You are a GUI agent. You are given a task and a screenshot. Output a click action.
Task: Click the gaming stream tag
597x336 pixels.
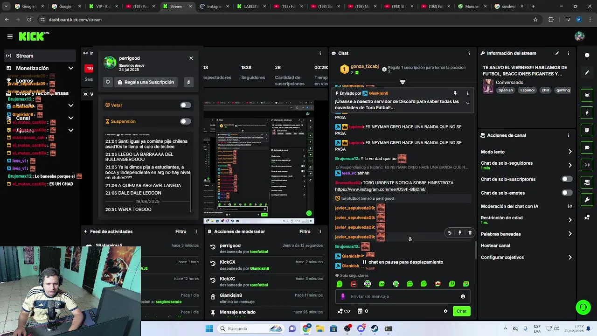click(563, 91)
